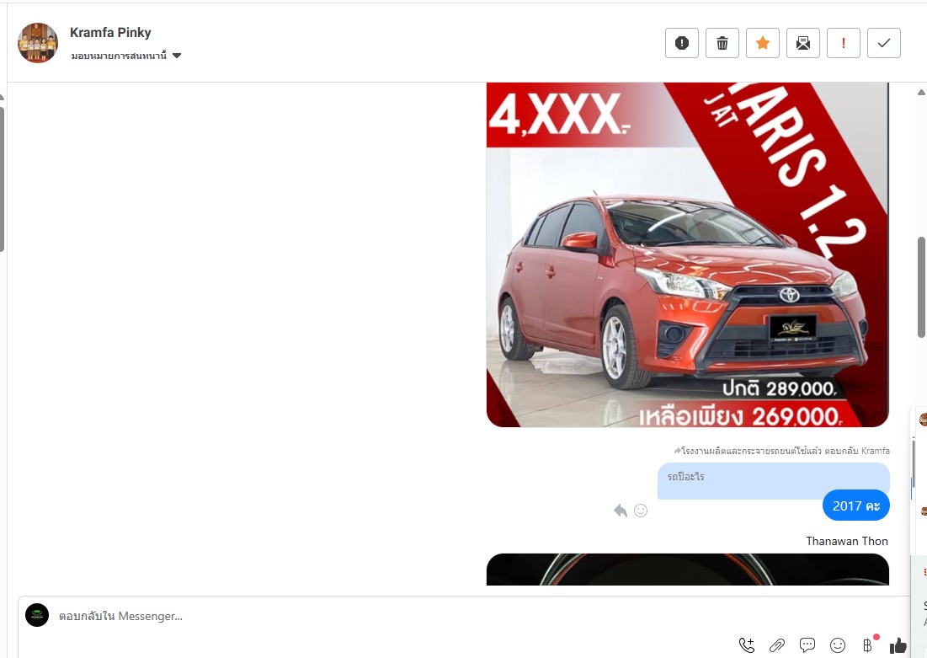This screenshot has height=658, width=927.
Task: Attach a file with paperclip icon
Action: [x=777, y=645]
